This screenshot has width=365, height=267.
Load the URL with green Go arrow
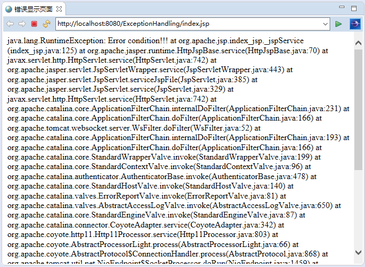pos(339,24)
